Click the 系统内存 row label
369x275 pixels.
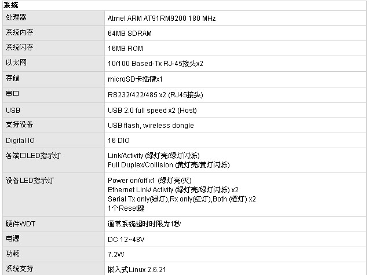[x=20, y=33]
